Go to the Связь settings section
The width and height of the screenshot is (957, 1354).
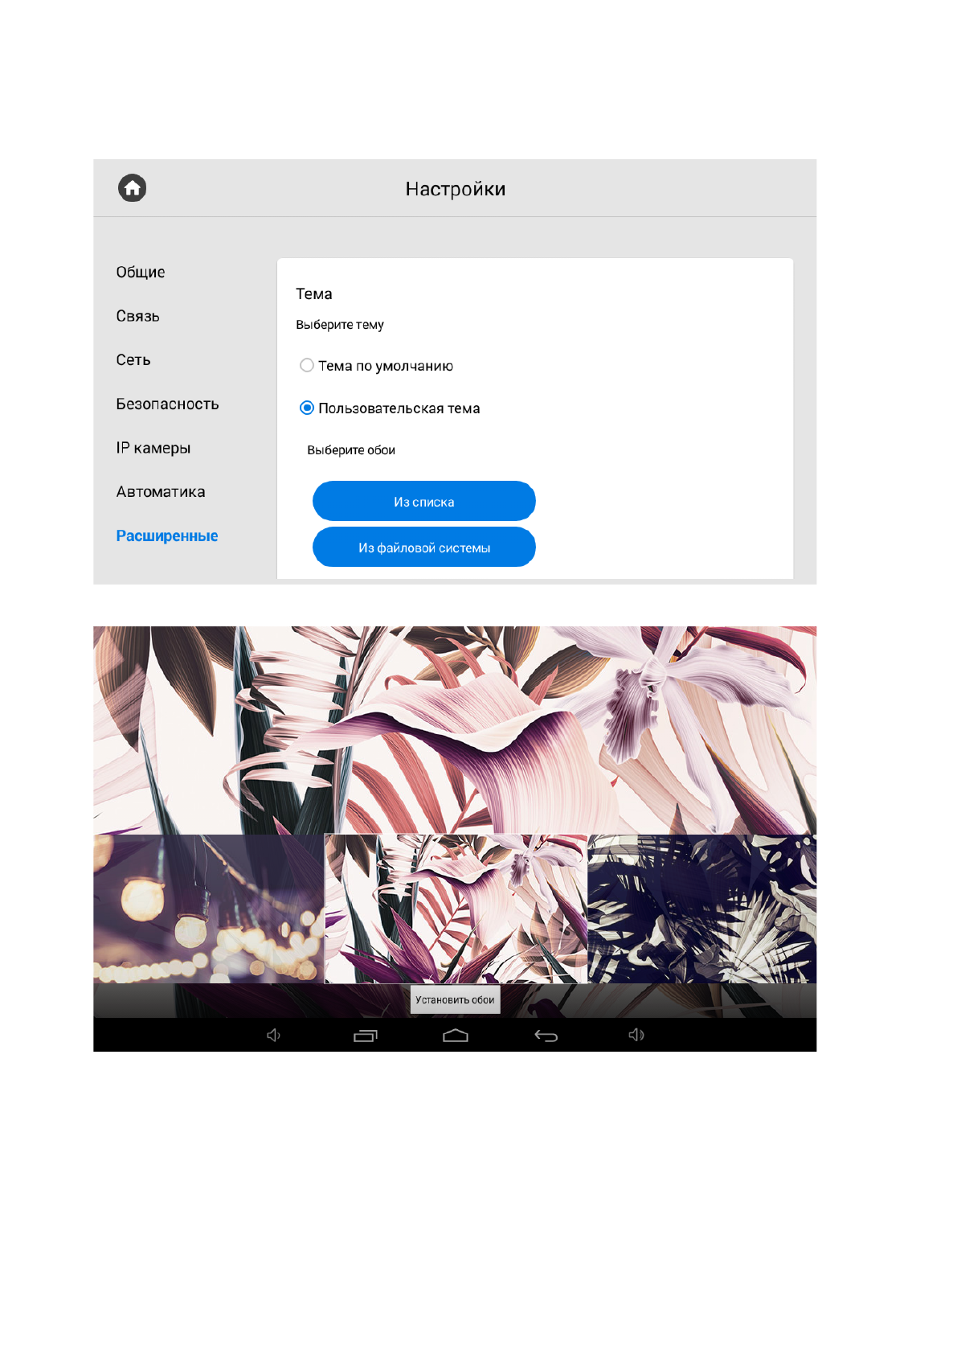[138, 317]
